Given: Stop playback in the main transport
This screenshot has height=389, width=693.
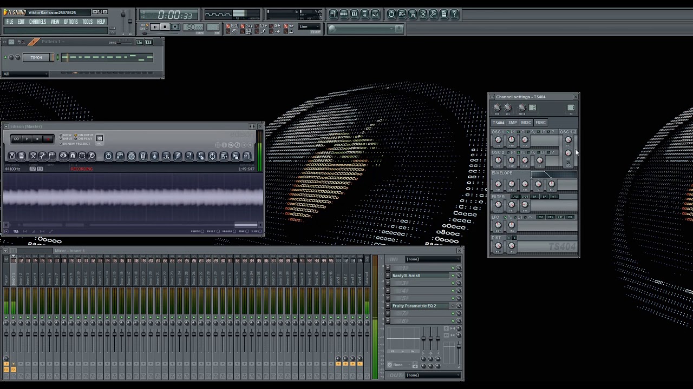Looking at the screenshot, I should tap(165, 27).
